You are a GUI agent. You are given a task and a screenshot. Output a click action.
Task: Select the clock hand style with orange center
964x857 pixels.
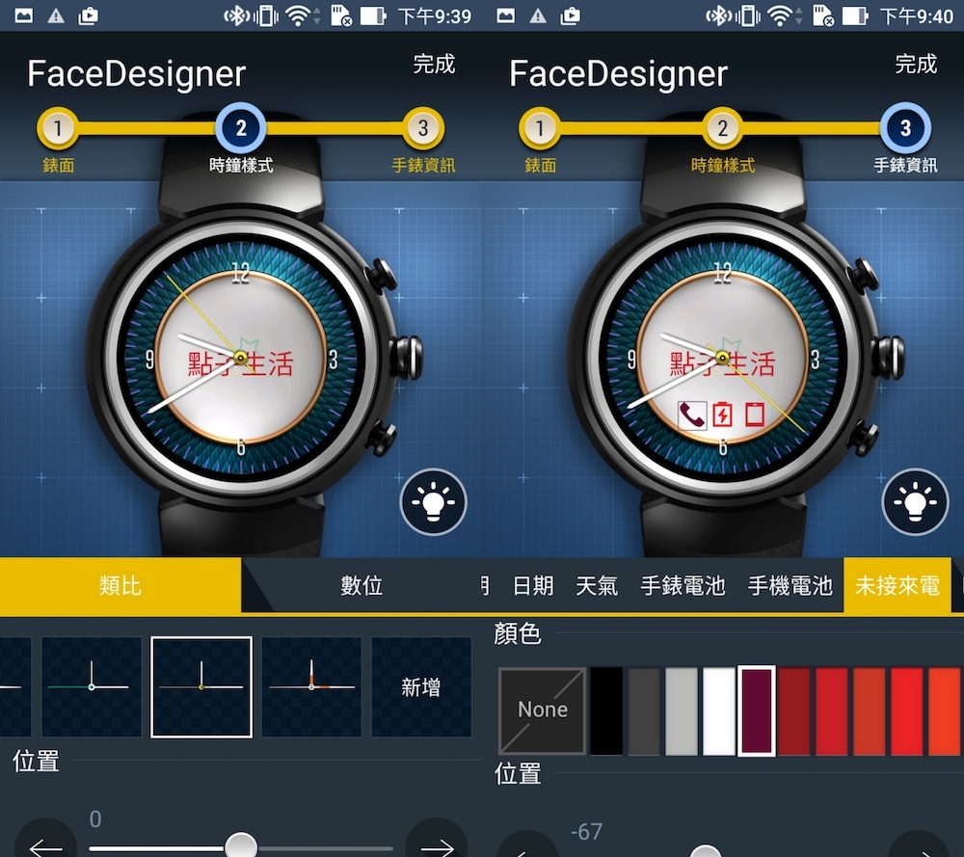[x=311, y=686]
